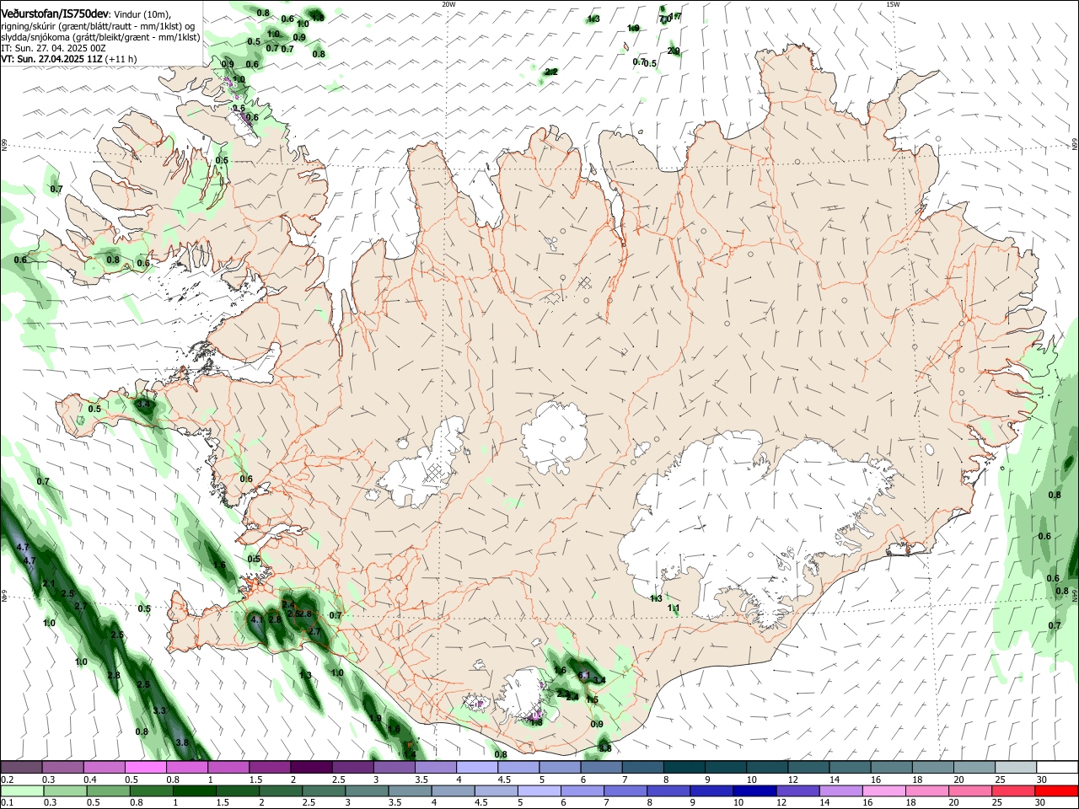
Task: Click the 30 label in upper legend row
Action: [1042, 780]
